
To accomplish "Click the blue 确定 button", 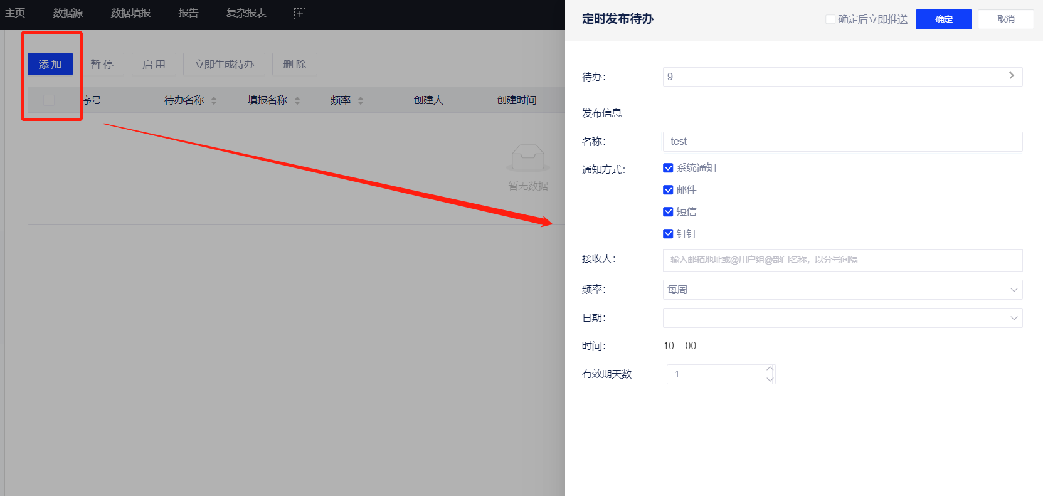I will coord(943,19).
